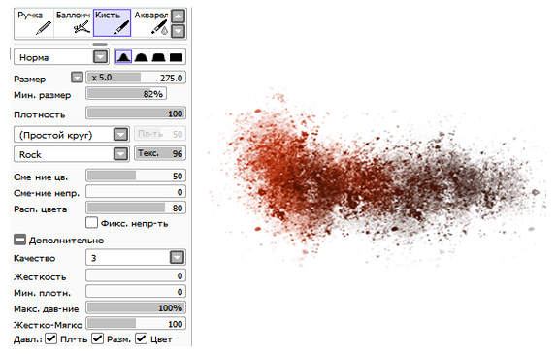Viewport: 557px width, 354px height.
Task: Click the tool tray resize handle bar
Action: click(100, 44)
